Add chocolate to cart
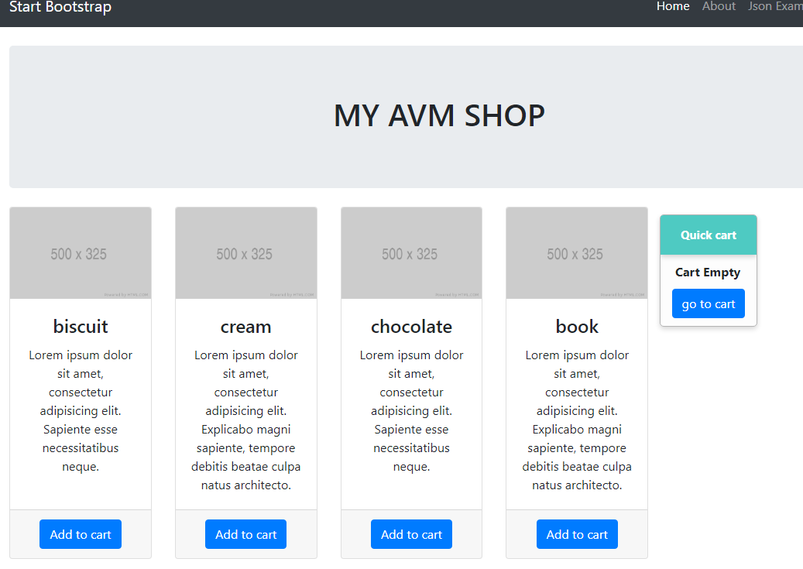 (x=411, y=534)
